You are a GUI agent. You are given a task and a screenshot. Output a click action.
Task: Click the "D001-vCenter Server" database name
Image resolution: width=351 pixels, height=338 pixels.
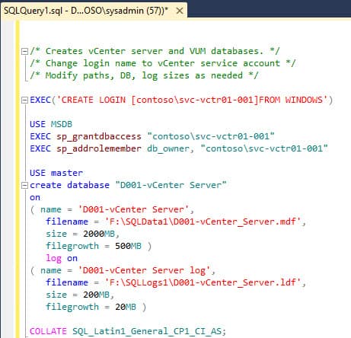point(171,185)
